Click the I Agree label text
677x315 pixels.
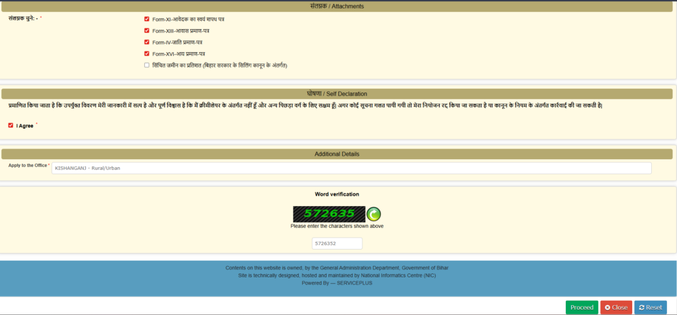click(x=24, y=126)
